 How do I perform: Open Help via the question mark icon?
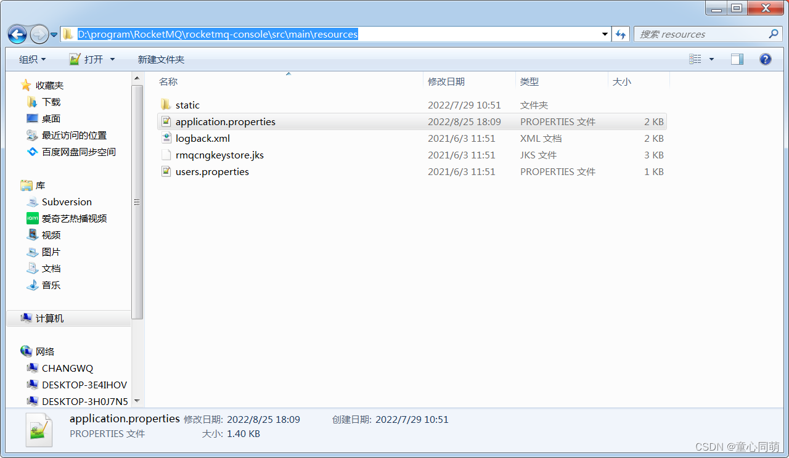click(x=765, y=59)
